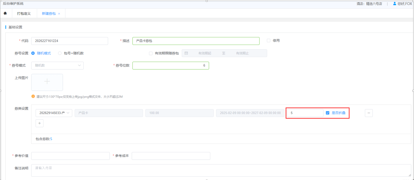Click the orange info icon below upload
The width and height of the screenshot is (414, 180).
pos(33,96)
